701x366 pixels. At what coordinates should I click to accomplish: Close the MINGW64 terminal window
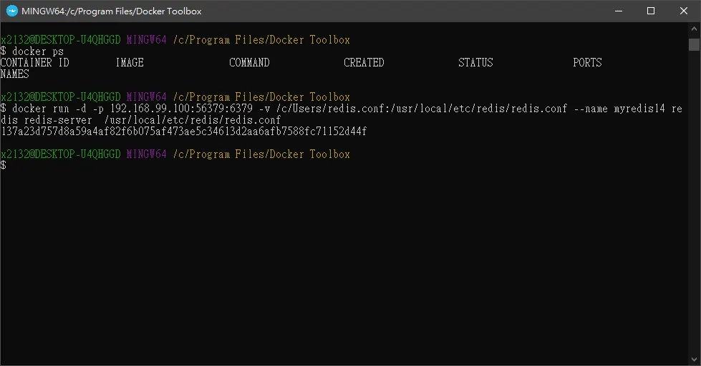click(684, 11)
